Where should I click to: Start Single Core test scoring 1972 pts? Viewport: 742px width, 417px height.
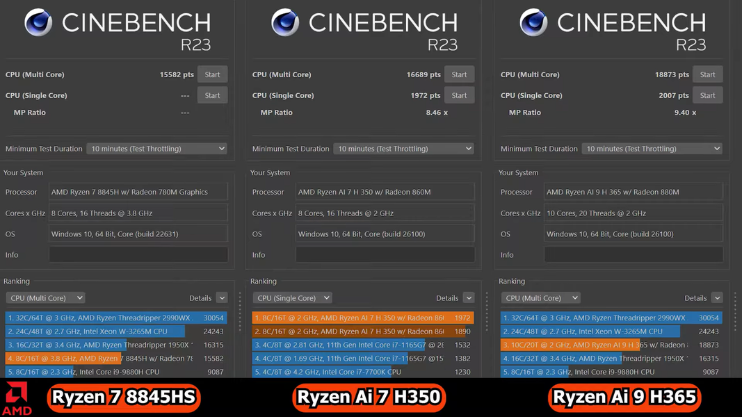coord(459,95)
